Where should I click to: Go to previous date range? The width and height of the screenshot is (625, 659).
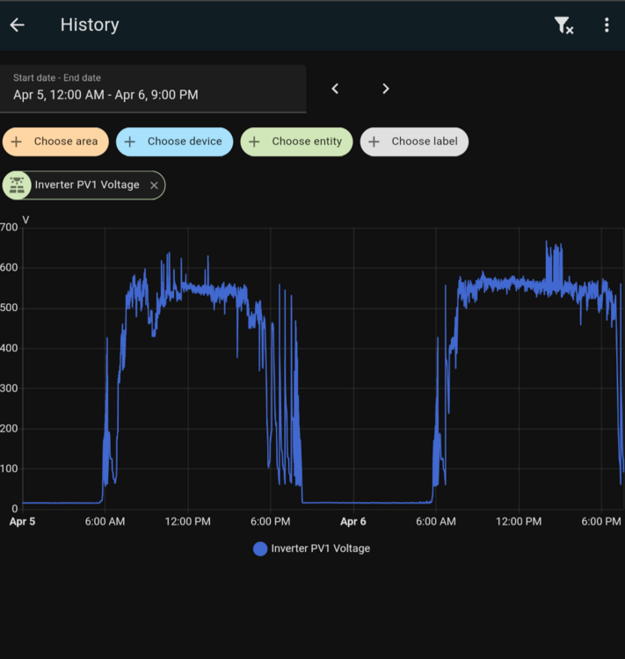click(x=335, y=89)
